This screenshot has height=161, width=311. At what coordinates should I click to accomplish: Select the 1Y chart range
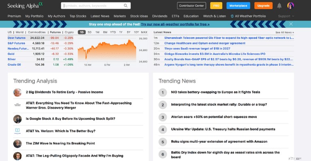121,32
